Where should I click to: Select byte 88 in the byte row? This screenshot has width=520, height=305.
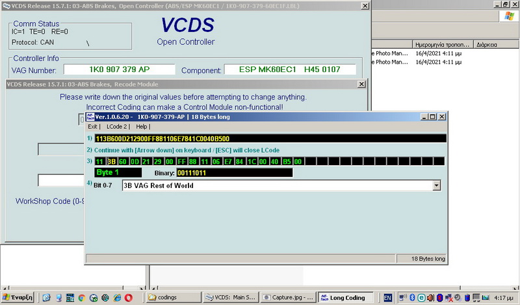[x=193, y=162]
